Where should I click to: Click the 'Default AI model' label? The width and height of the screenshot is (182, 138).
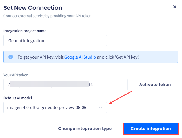[x=18, y=98]
